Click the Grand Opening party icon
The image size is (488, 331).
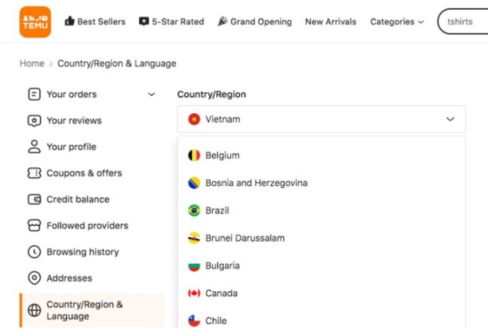tap(222, 21)
